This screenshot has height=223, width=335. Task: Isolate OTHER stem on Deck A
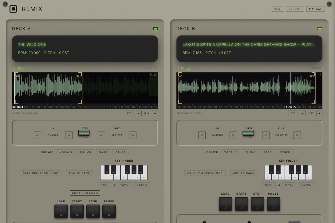[x=120, y=152]
